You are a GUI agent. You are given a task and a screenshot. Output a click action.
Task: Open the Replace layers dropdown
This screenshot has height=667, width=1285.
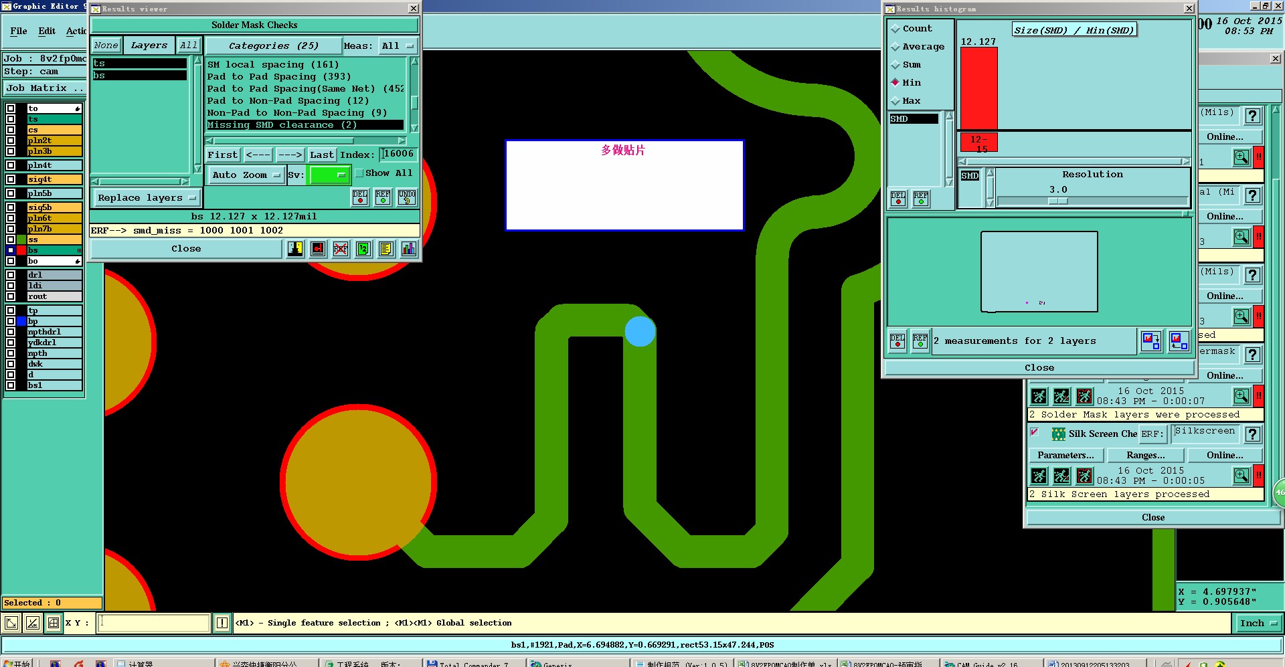[x=146, y=198]
